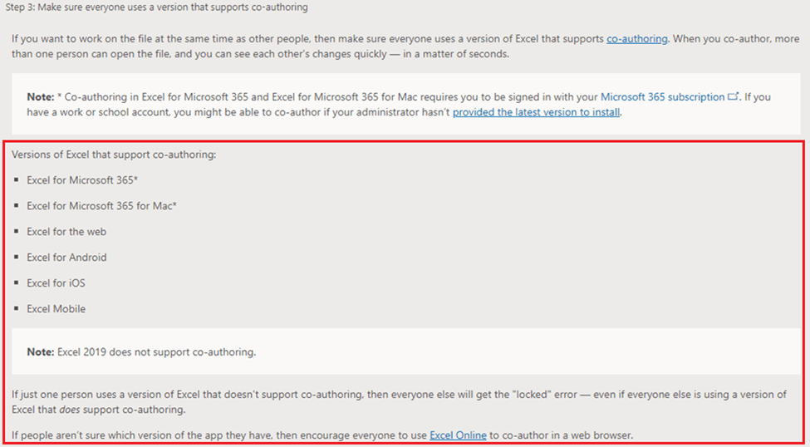The image size is (810, 447).
Task: Select the 'Excel for the web' item
Action: [x=66, y=232]
